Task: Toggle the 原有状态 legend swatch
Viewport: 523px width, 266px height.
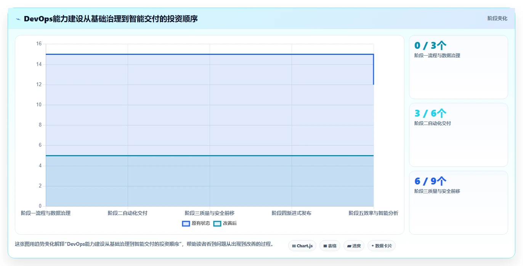Action: (186, 223)
